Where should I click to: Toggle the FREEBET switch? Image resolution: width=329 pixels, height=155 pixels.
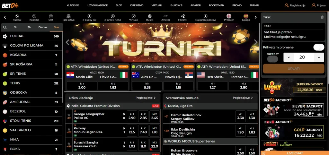click(272, 59)
